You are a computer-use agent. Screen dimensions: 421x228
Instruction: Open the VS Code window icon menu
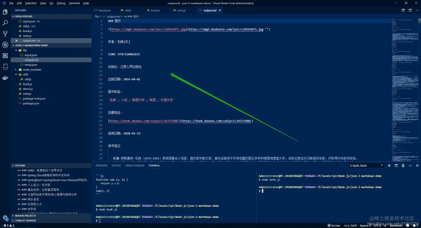pyautogui.click(x=4, y=3)
